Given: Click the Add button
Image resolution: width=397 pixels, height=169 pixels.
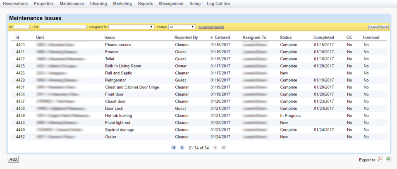Looking at the screenshot, I should pyautogui.click(x=13, y=159).
